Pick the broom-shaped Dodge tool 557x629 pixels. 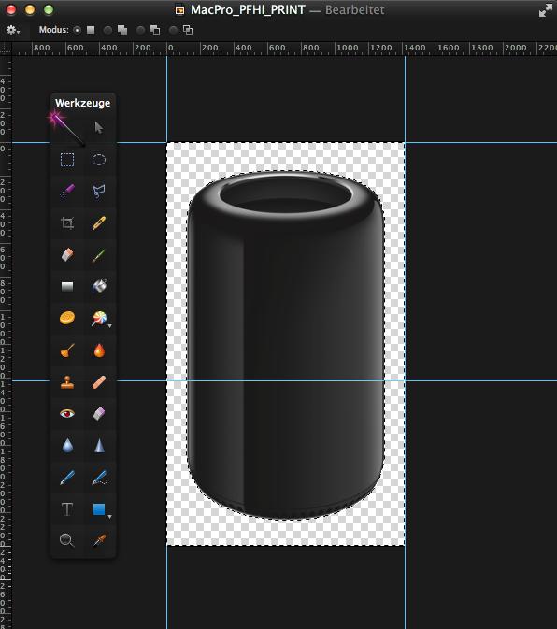click(67, 350)
